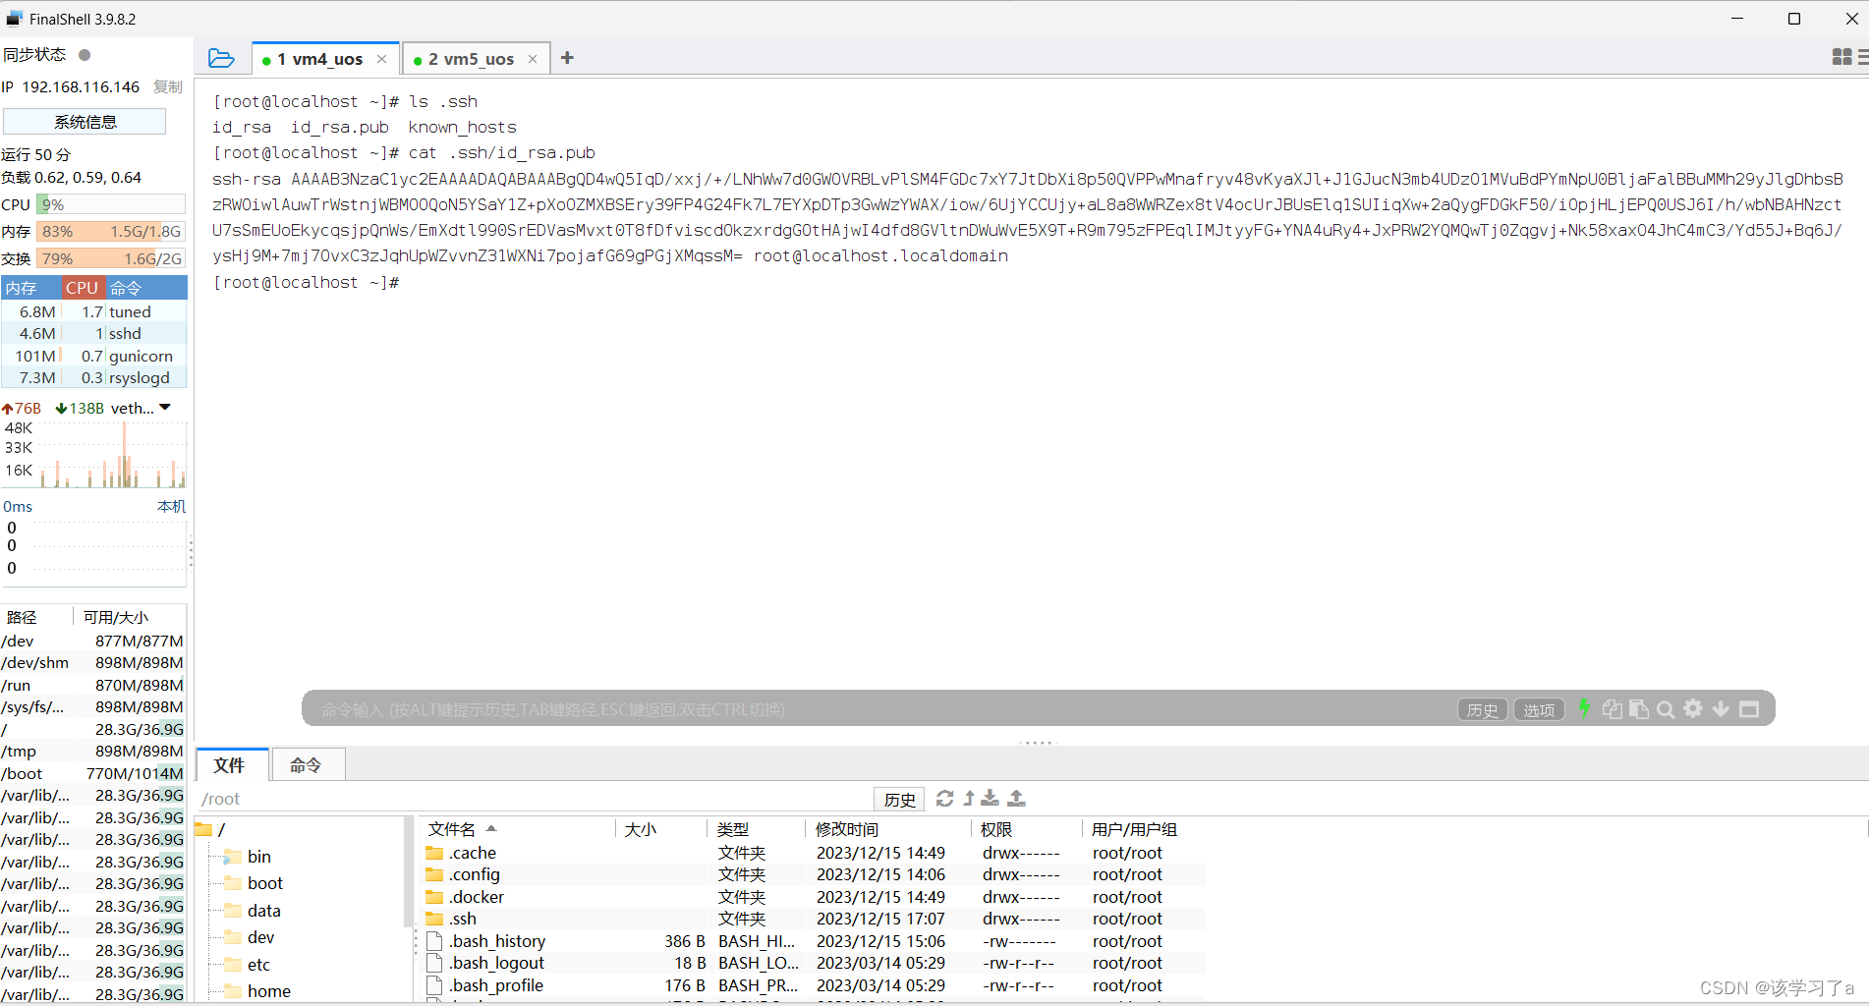Select boot folder in directory tree

tap(264, 883)
